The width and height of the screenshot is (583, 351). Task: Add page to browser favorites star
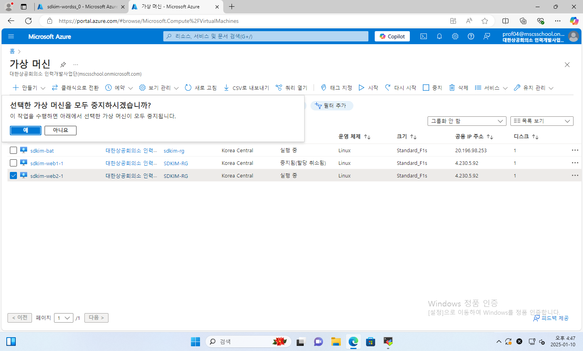point(485,21)
